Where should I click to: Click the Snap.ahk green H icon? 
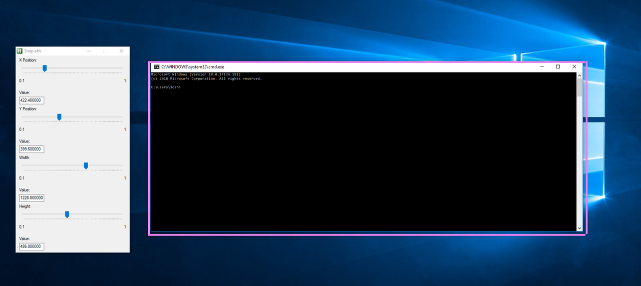point(20,51)
